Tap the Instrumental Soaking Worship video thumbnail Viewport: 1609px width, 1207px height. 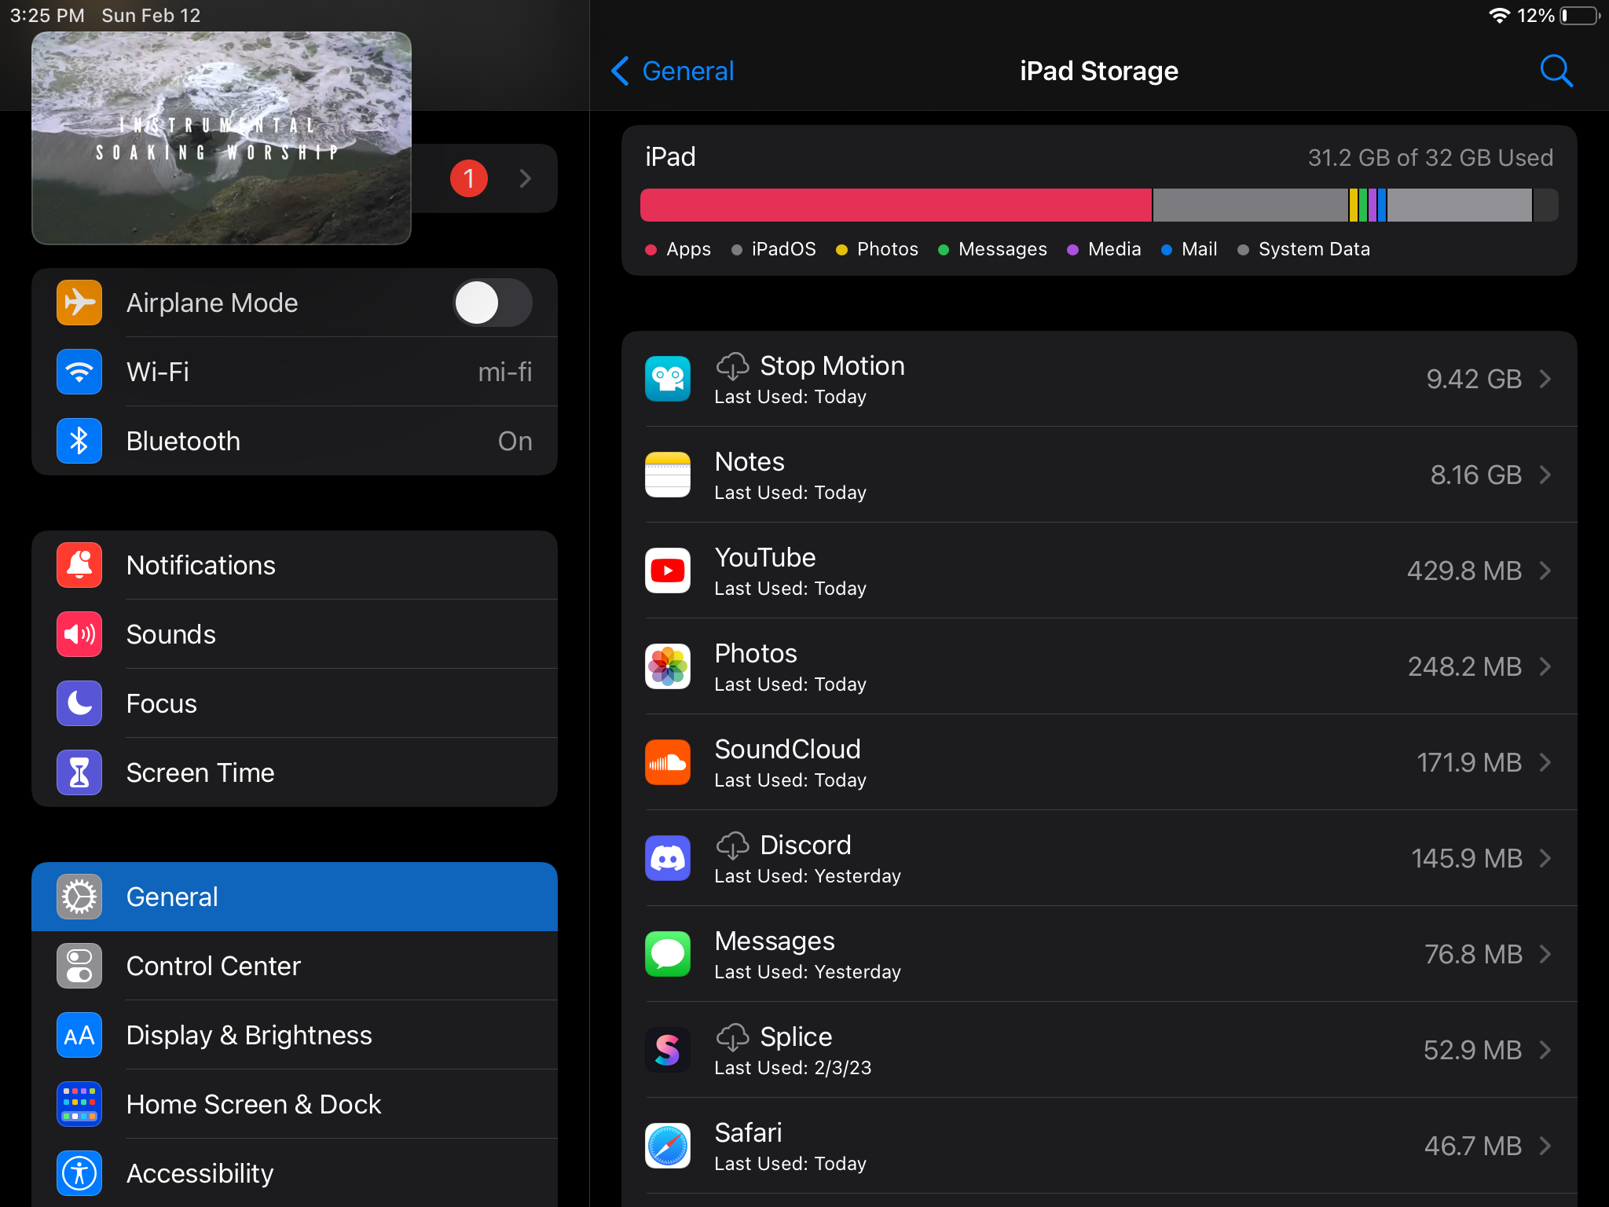222,138
